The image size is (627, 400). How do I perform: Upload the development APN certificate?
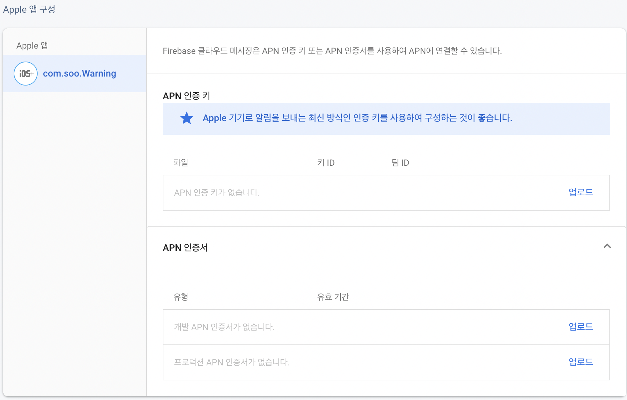coord(581,327)
